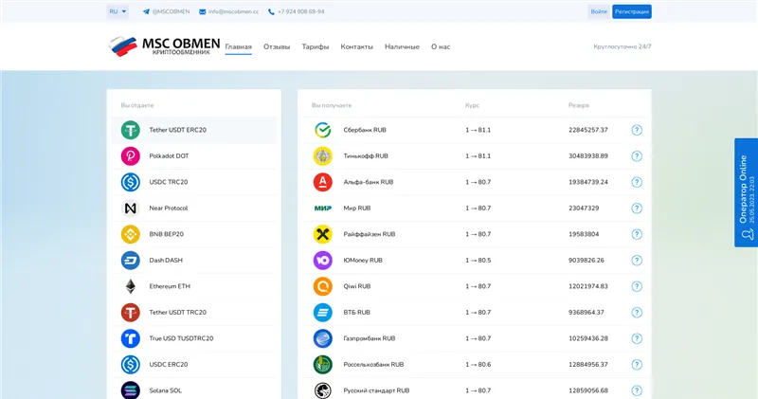
Task: Open the О нас menu item
Action: coord(441,46)
